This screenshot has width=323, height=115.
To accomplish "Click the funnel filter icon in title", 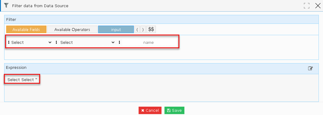I will click(6, 5).
